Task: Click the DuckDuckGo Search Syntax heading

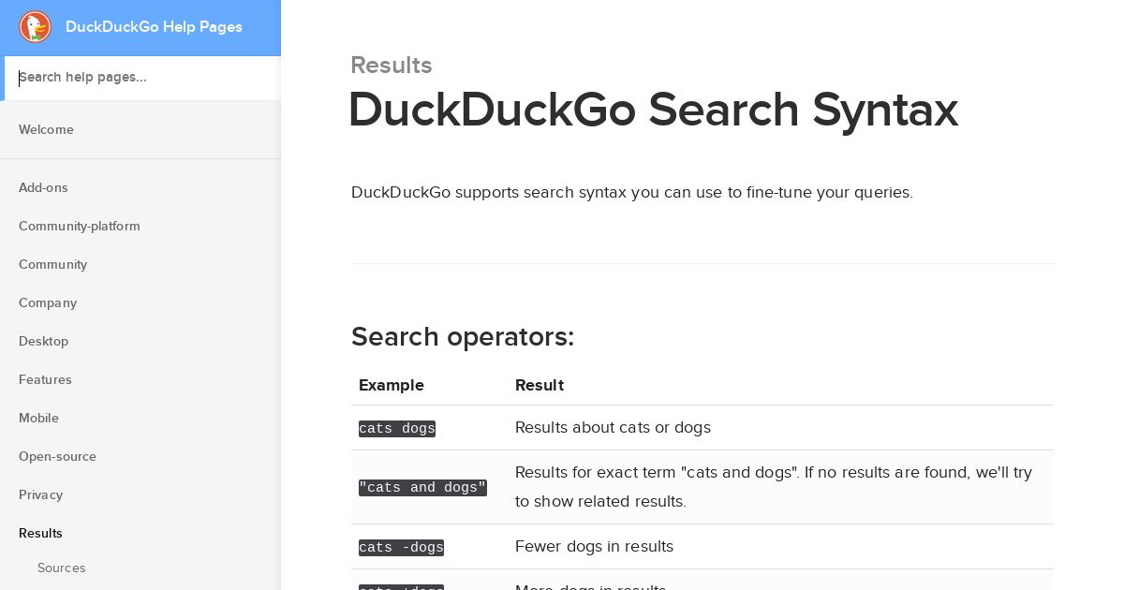Action: coord(653,111)
